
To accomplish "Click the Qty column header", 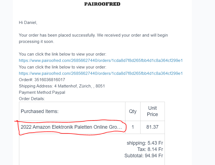I will 133,111.
